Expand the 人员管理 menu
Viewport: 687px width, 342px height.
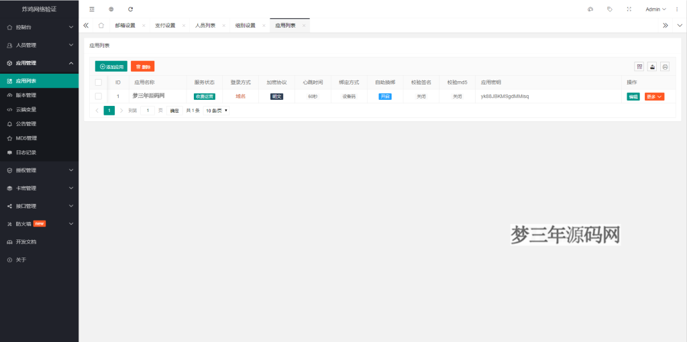pos(40,45)
